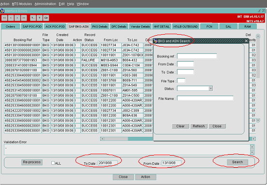Click To Loc cell K003-380
The height and width of the screenshot is (185, 267).
point(133,75)
